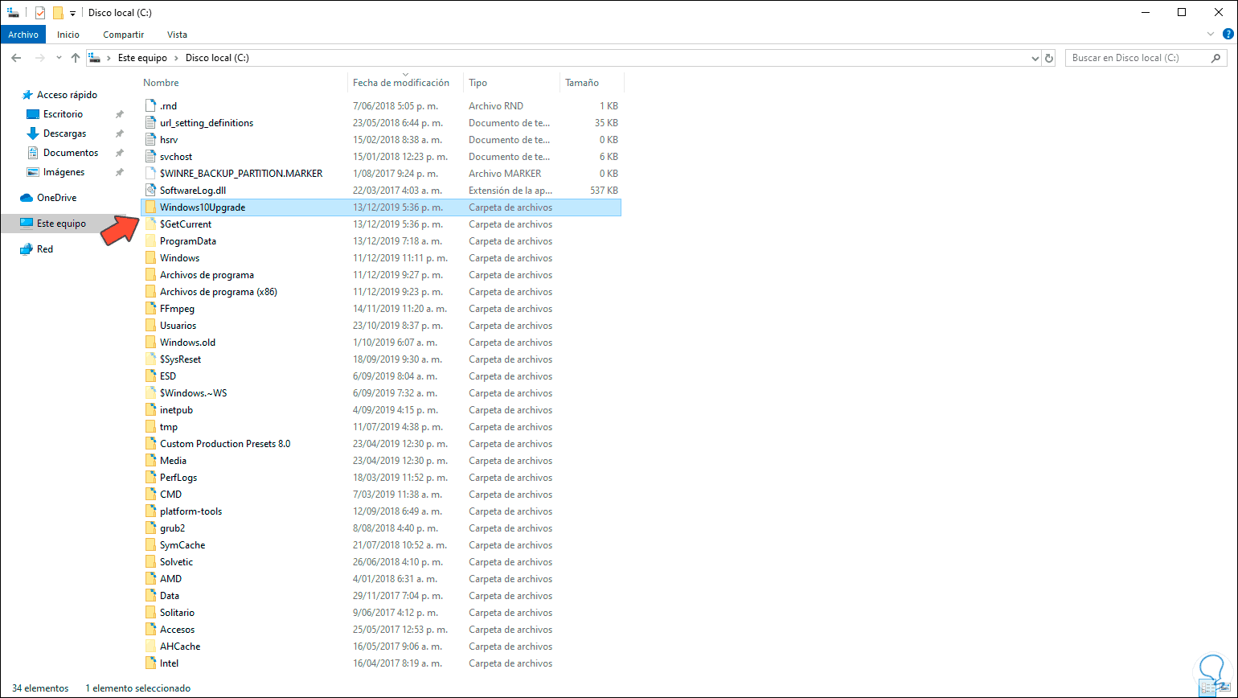
Task: Click the gear icon of SoftwareLog.dll
Action: 150,191
